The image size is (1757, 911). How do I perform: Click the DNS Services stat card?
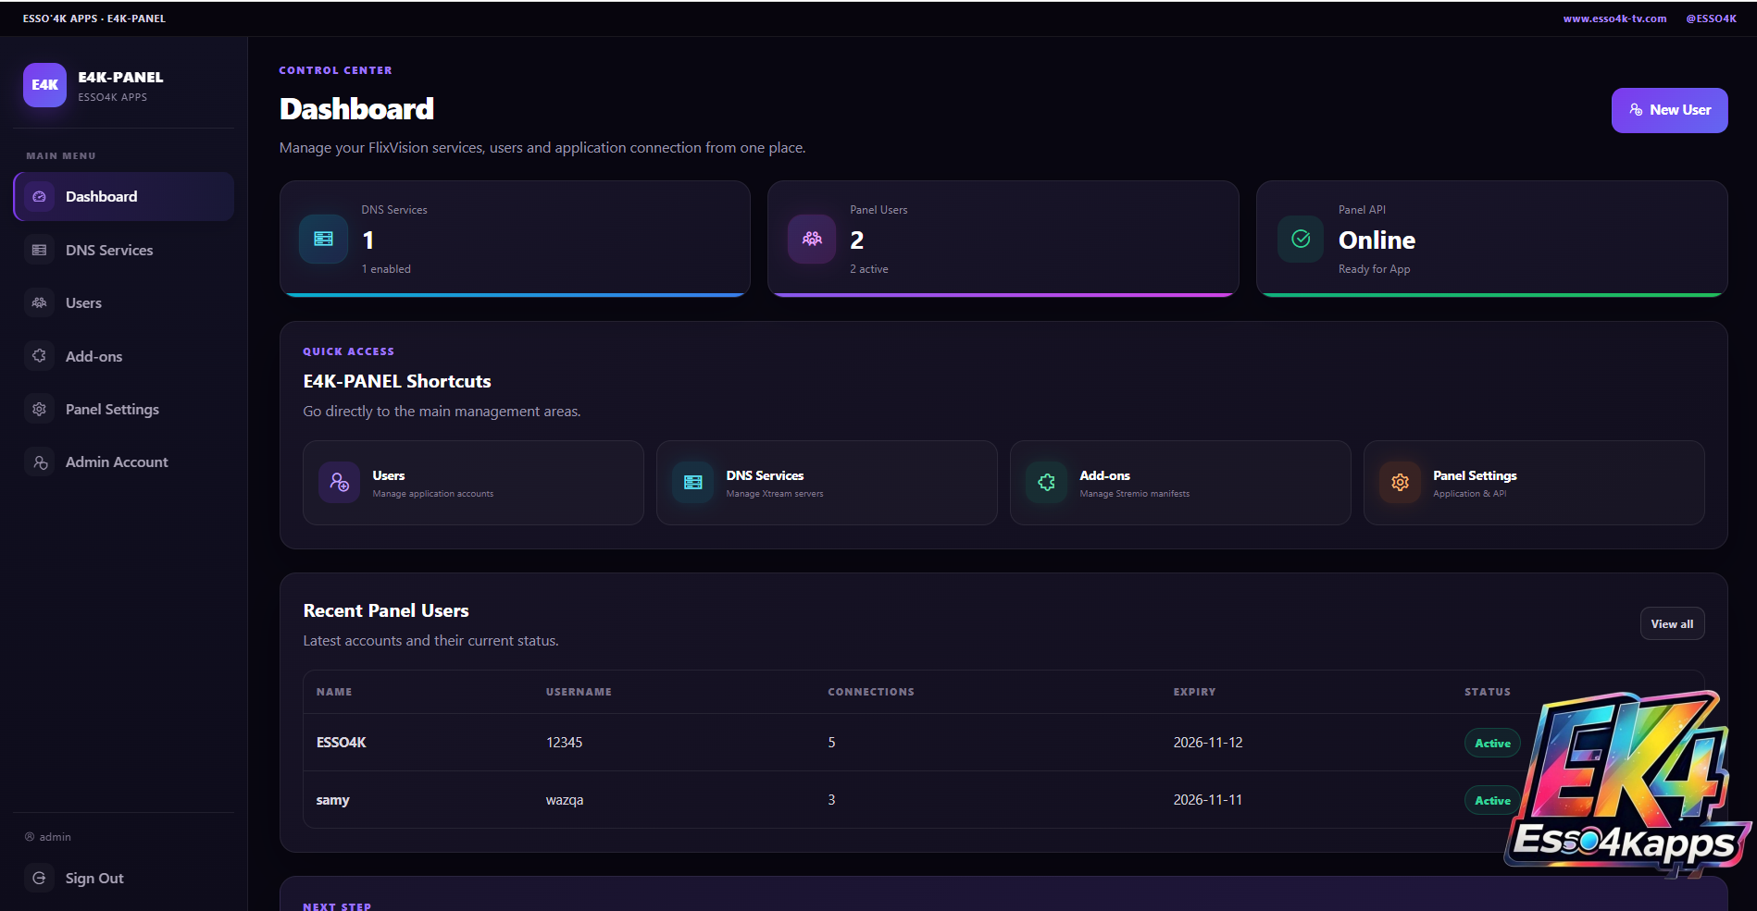515,239
